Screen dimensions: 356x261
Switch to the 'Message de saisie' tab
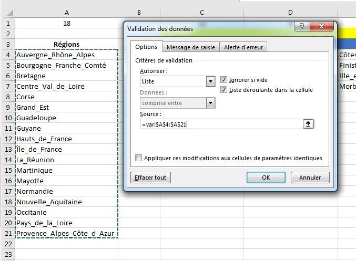click(x=191, y=47)
